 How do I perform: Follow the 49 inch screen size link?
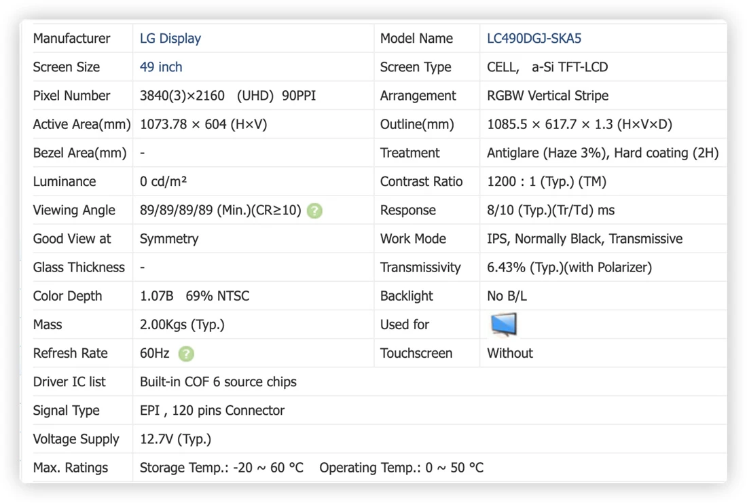pyautogui.click(x=160, y=67)
